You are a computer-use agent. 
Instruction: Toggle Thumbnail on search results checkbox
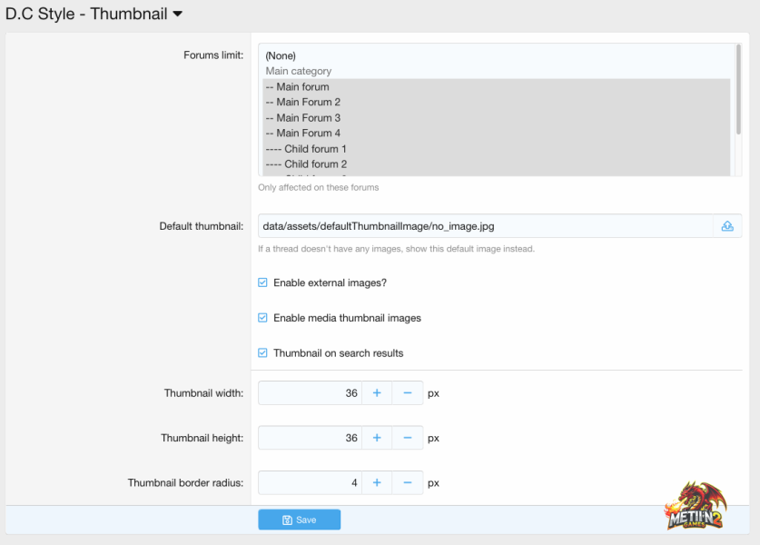click(x=262, y=352)
